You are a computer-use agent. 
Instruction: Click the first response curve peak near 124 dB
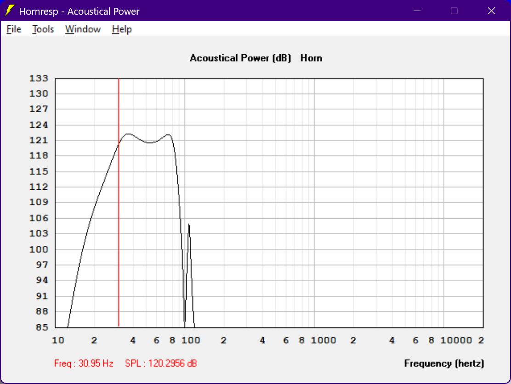pos(128,134)
